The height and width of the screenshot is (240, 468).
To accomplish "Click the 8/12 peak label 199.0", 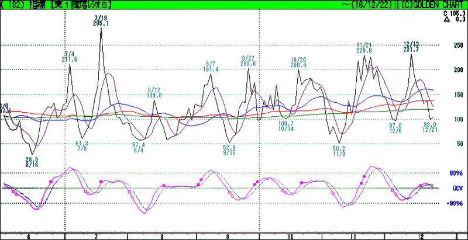I will pos(154,95).
